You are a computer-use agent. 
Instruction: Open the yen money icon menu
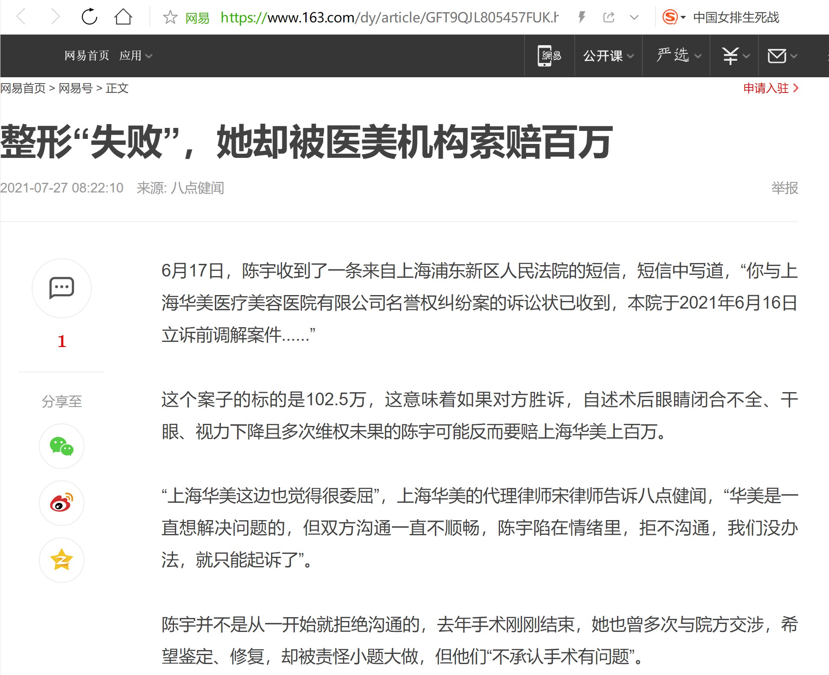735,56
